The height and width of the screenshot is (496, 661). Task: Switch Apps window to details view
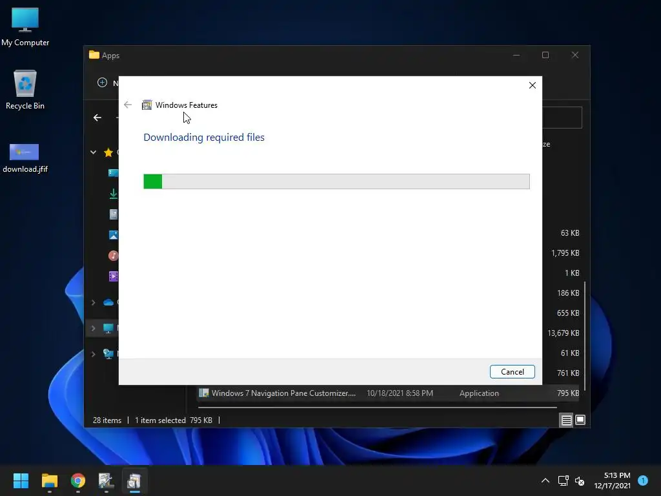tap(566, 420)
